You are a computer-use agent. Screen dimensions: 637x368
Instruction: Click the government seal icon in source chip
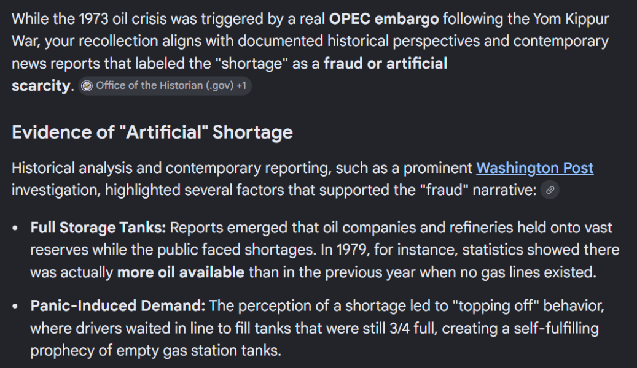(x=87, y=86)
